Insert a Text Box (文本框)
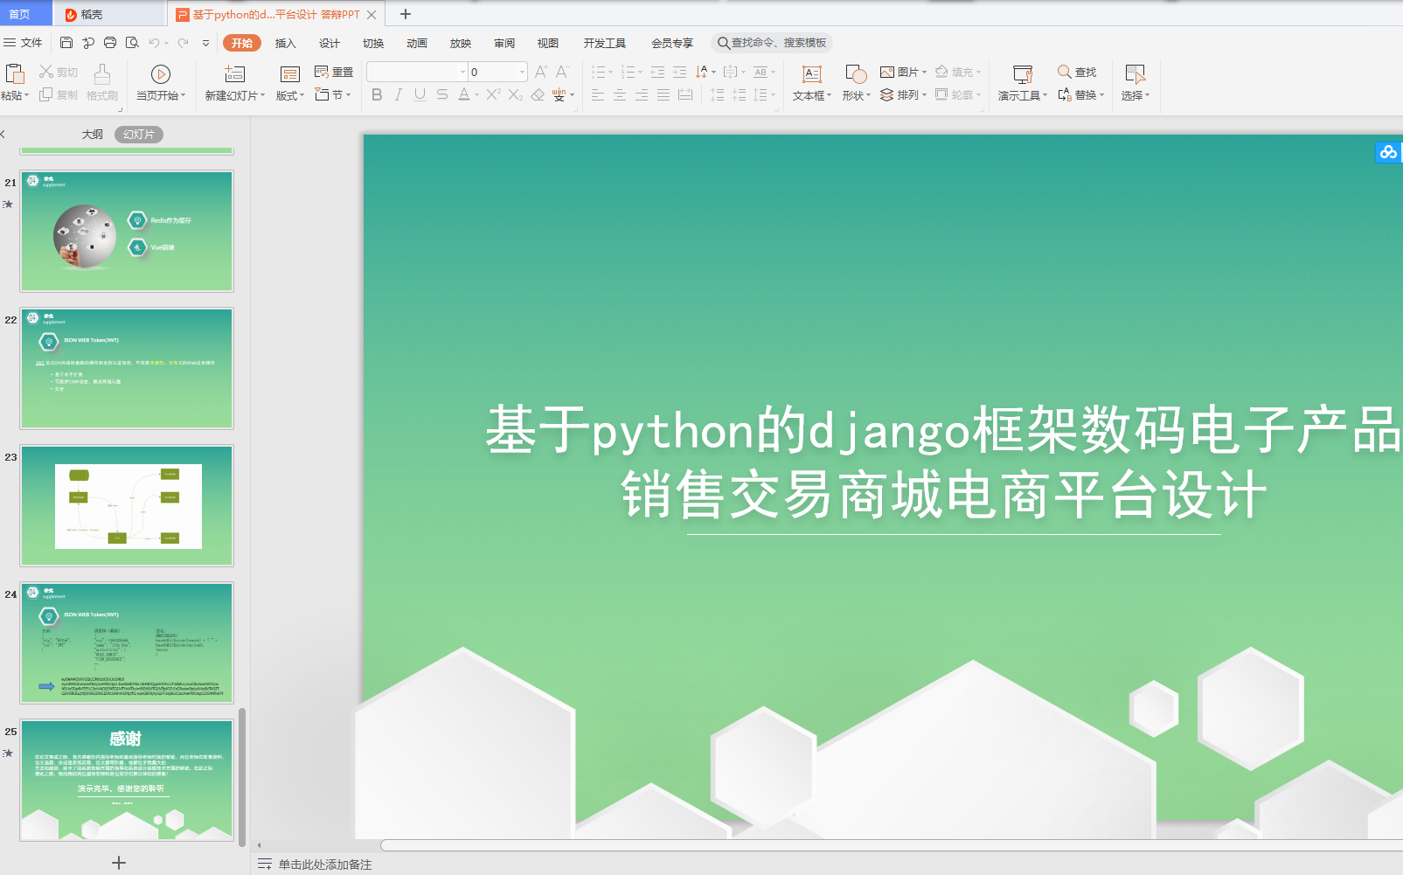The image size is (1403, 875). point(812,83)
